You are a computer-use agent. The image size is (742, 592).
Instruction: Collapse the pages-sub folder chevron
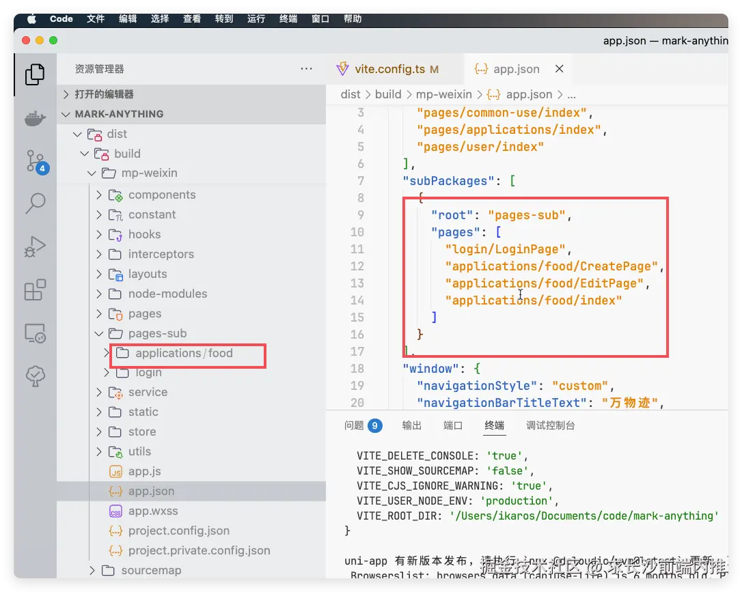coord(99,333)
